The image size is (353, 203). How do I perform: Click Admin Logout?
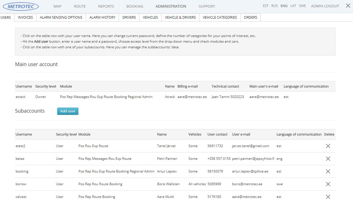pyautogui.click(x=325, y=6)
